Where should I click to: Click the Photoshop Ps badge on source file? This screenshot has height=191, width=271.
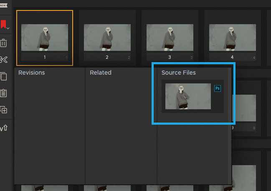218,88
